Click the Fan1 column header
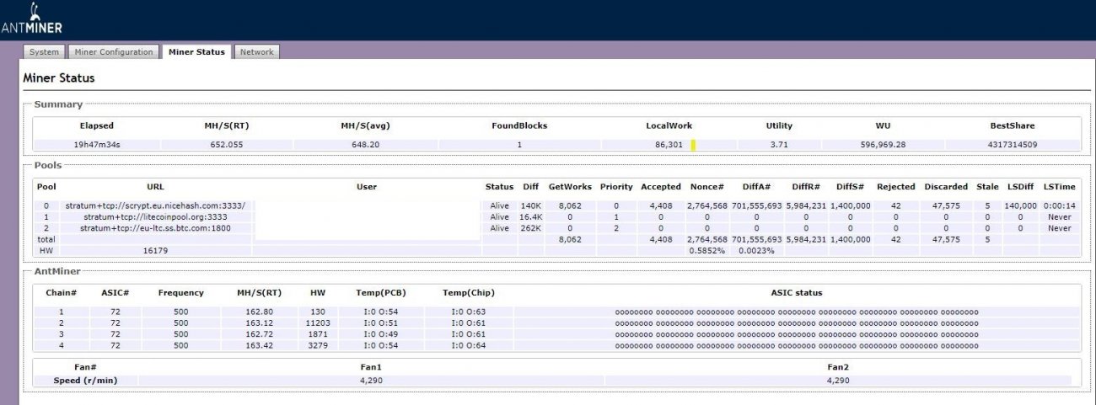This screenshot has width=1096, height=405. click(371, 367)
